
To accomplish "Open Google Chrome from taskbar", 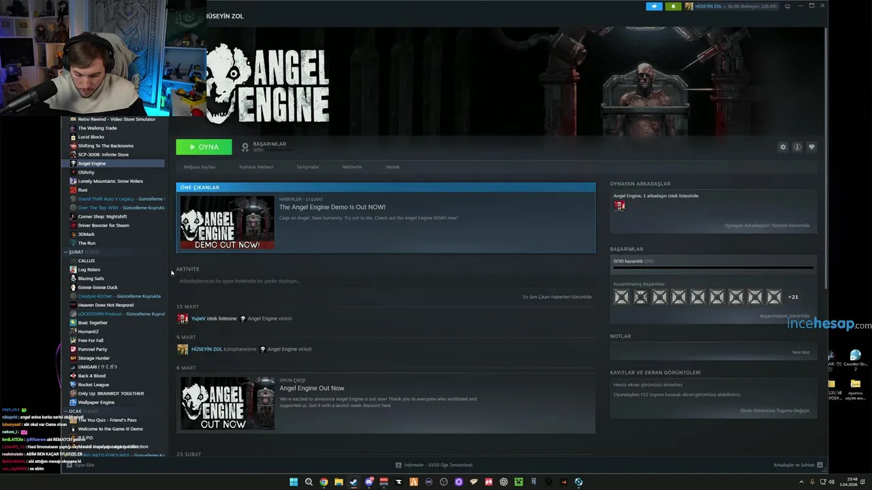I will click(x=324, y=482).
